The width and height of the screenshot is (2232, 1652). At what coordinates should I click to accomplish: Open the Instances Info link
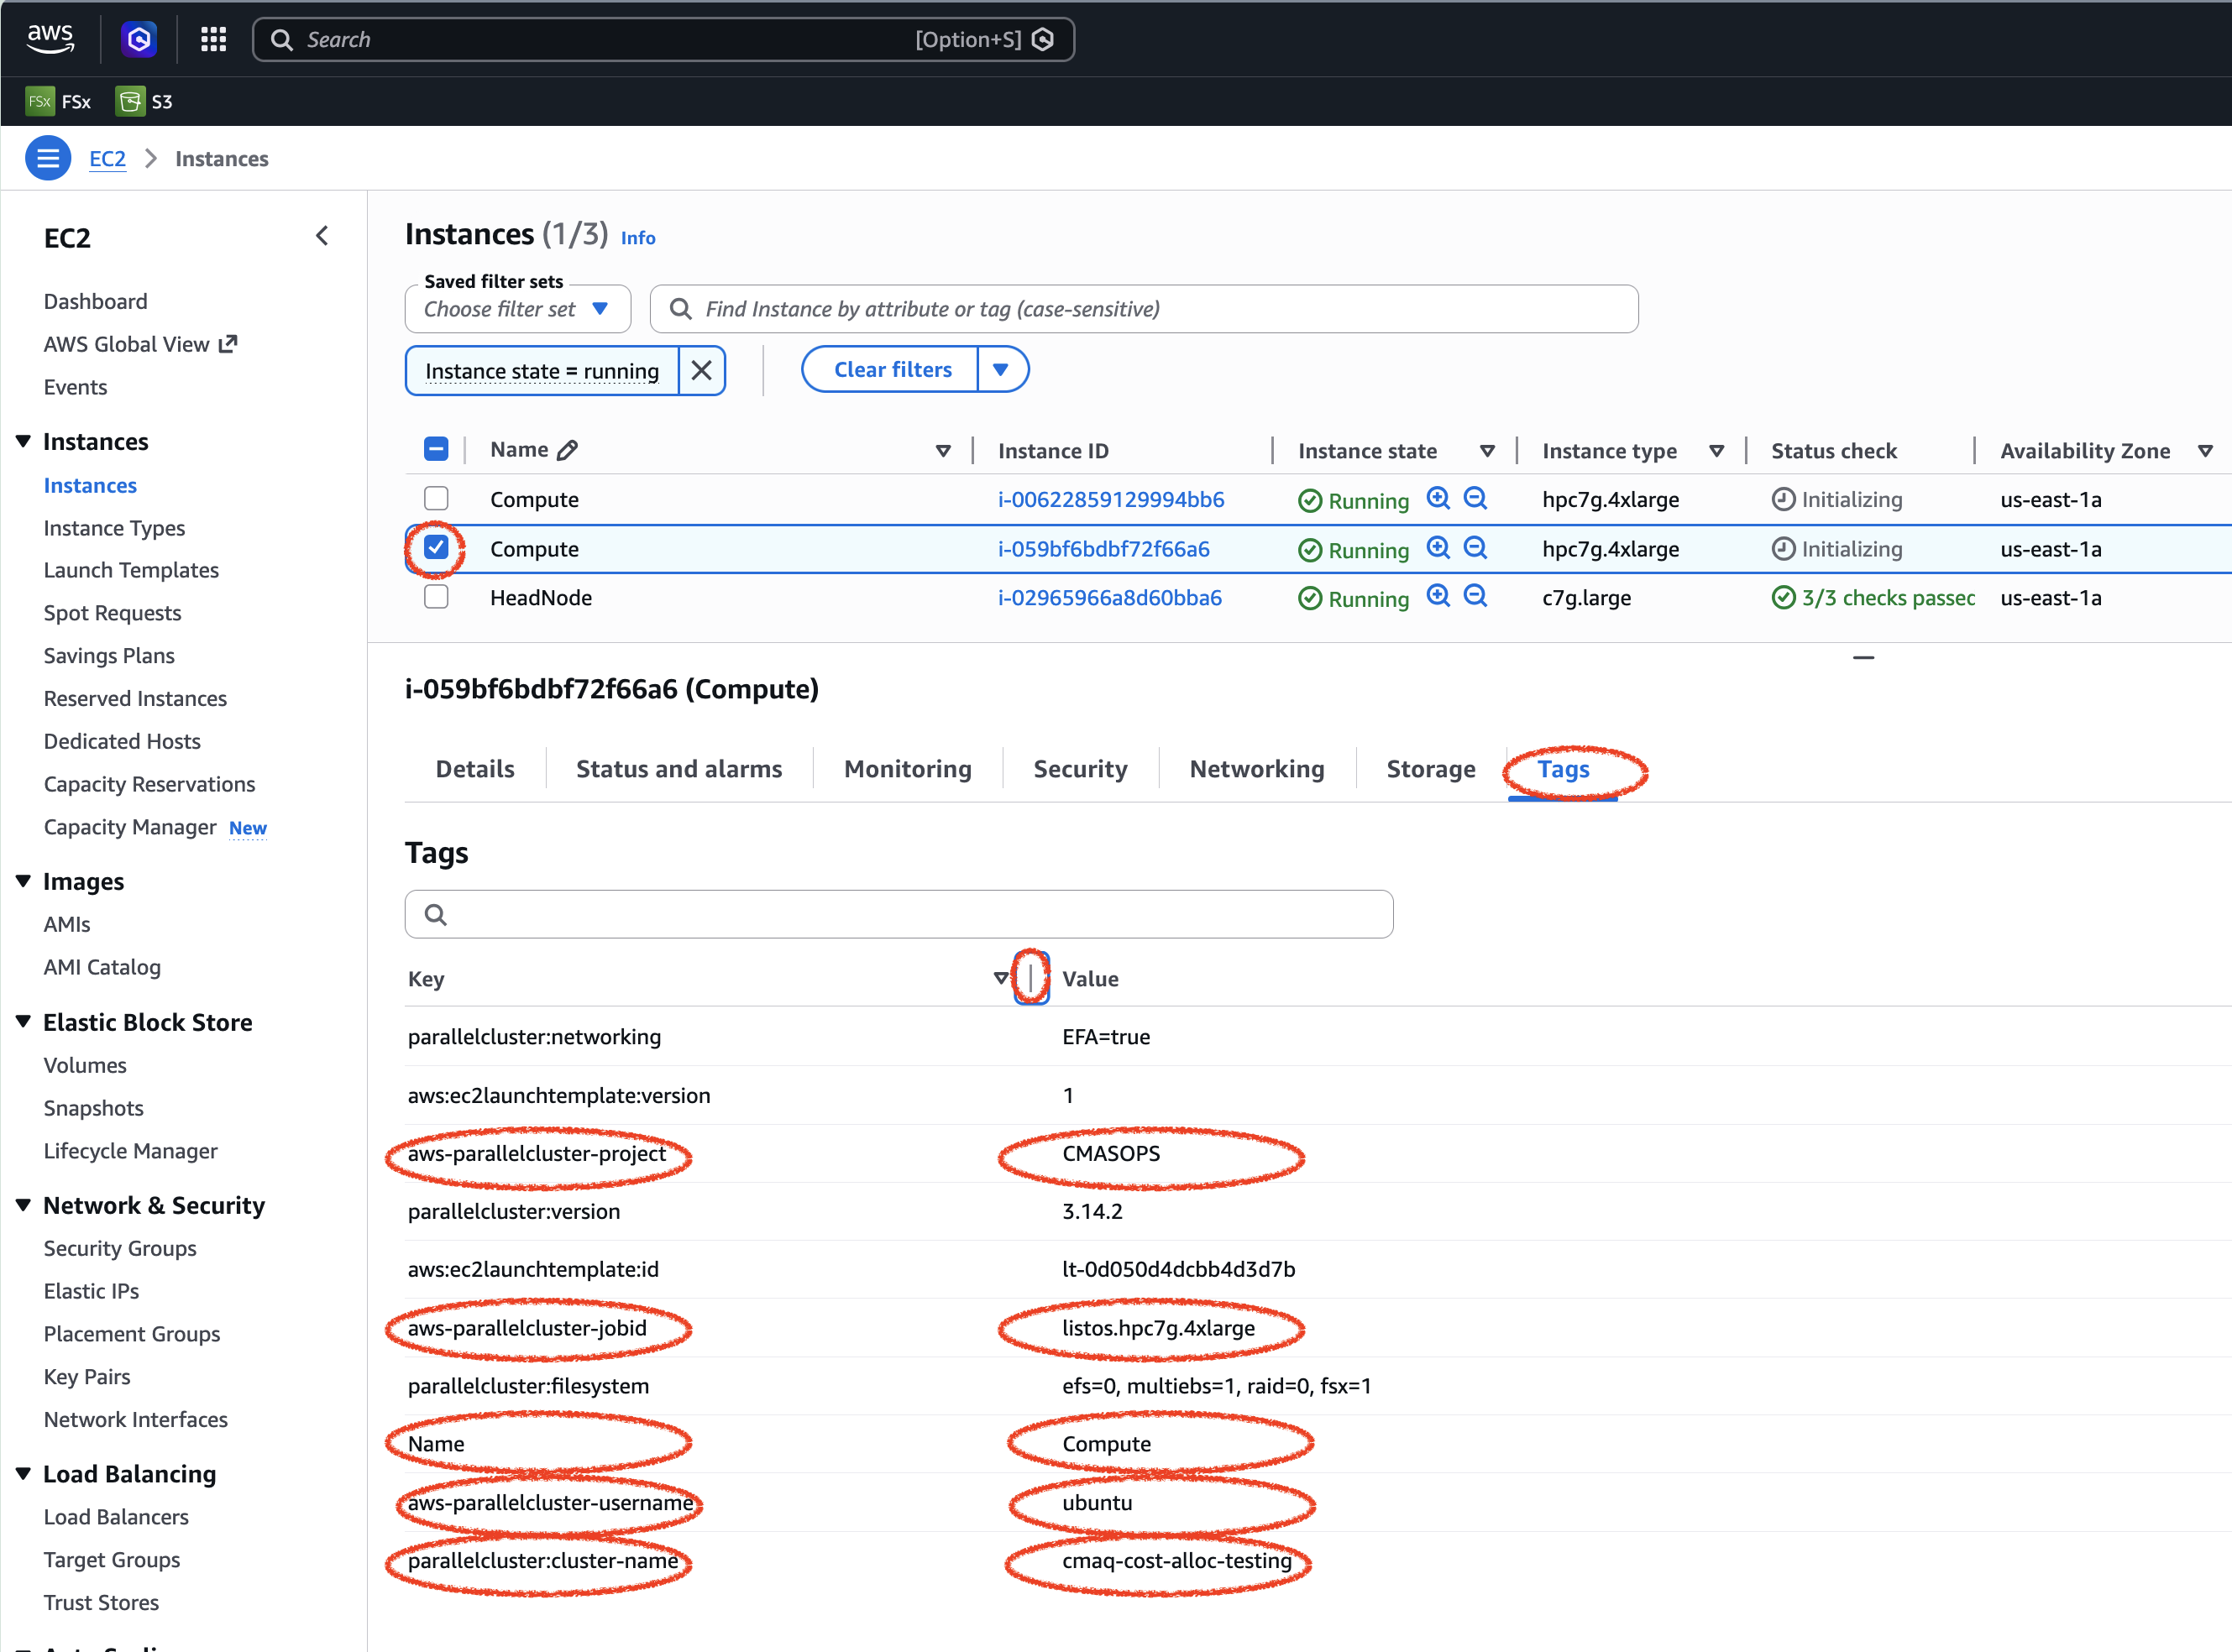tap(638, 238)
